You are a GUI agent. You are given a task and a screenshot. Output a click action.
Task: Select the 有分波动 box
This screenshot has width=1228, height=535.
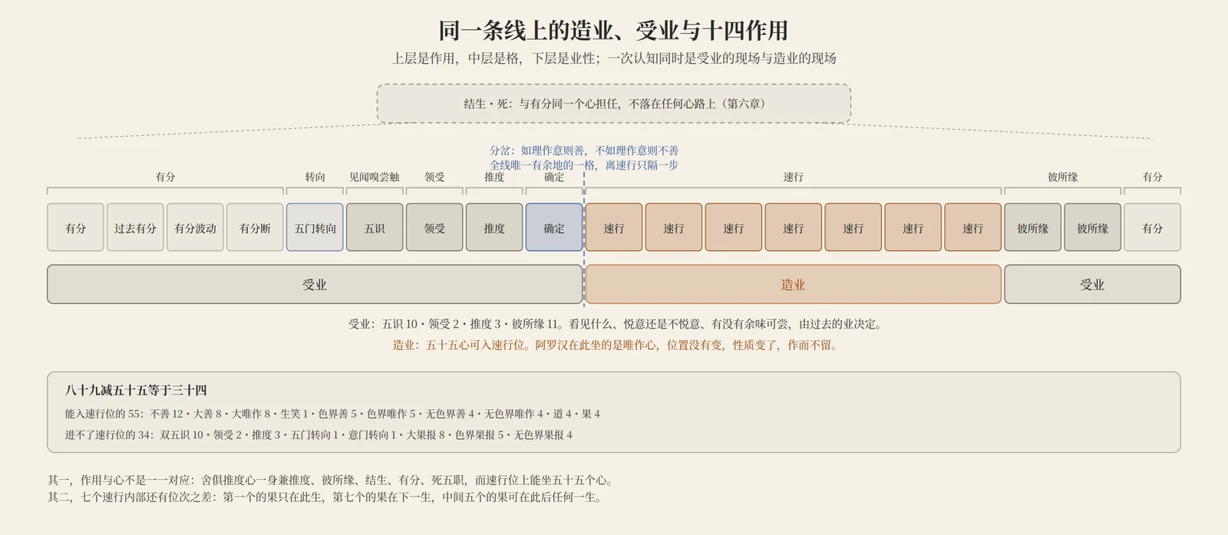[195, 227]
